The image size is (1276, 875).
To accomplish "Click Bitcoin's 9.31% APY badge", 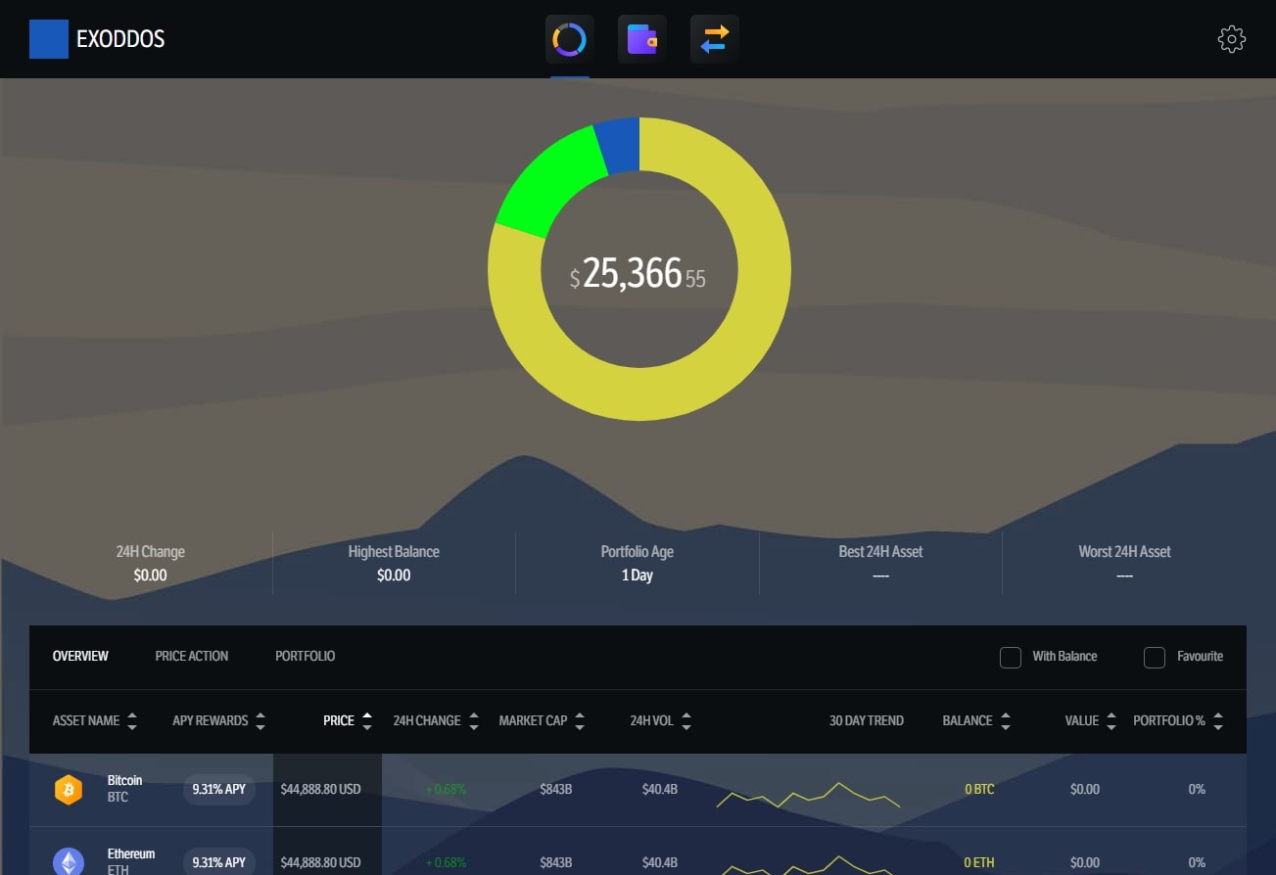I will pyautogui.click(x=219, y=789).
